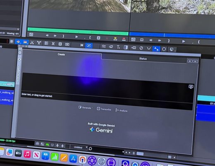Viewport: 215px width, 166px height.
Task: Click the trim brackets icon
Action: (53, 44)
